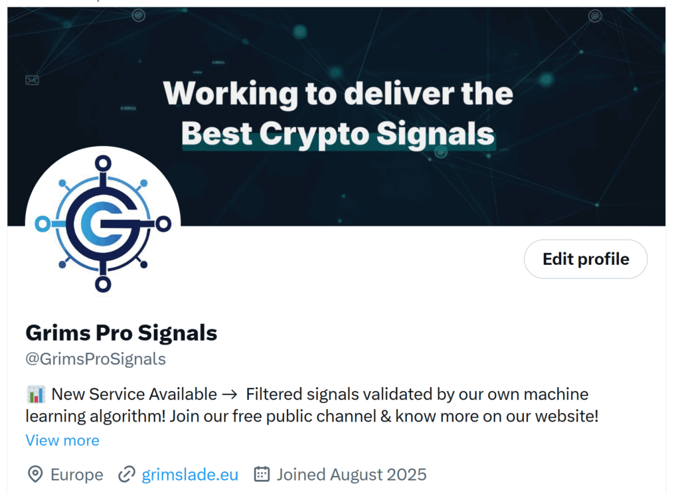
Task: Expand the bio with View more
Action: pyautogui.click(x=62, y=440)
